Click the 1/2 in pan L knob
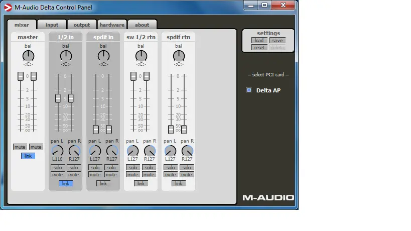411x231 pixels. pos(57,151)
